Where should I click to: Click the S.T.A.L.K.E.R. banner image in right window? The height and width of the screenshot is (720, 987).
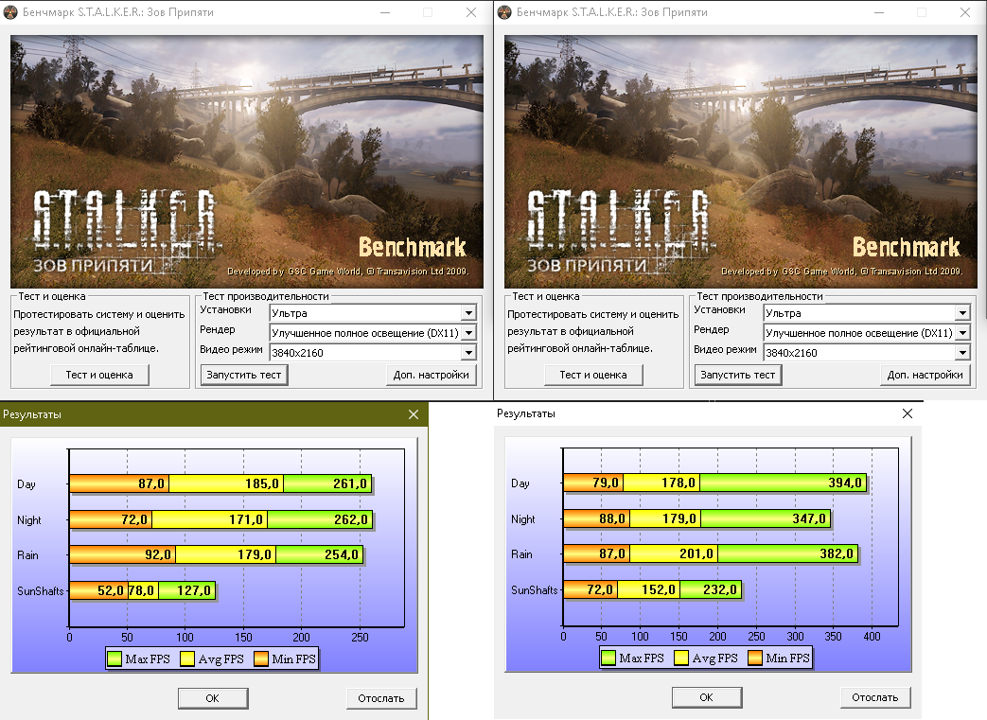741,162
